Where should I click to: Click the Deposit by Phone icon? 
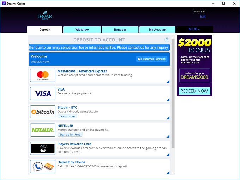[43, 166]
